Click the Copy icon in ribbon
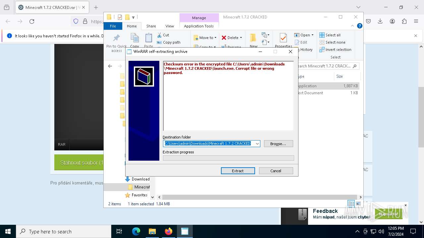424x238 pixels. [134, 38]
